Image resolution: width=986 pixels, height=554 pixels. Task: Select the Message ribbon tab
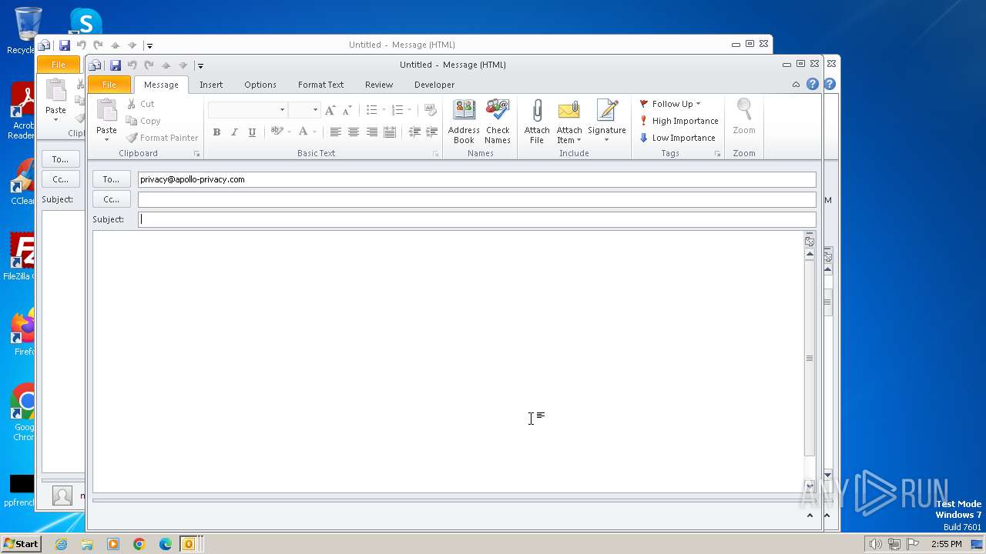click(161, 85)
